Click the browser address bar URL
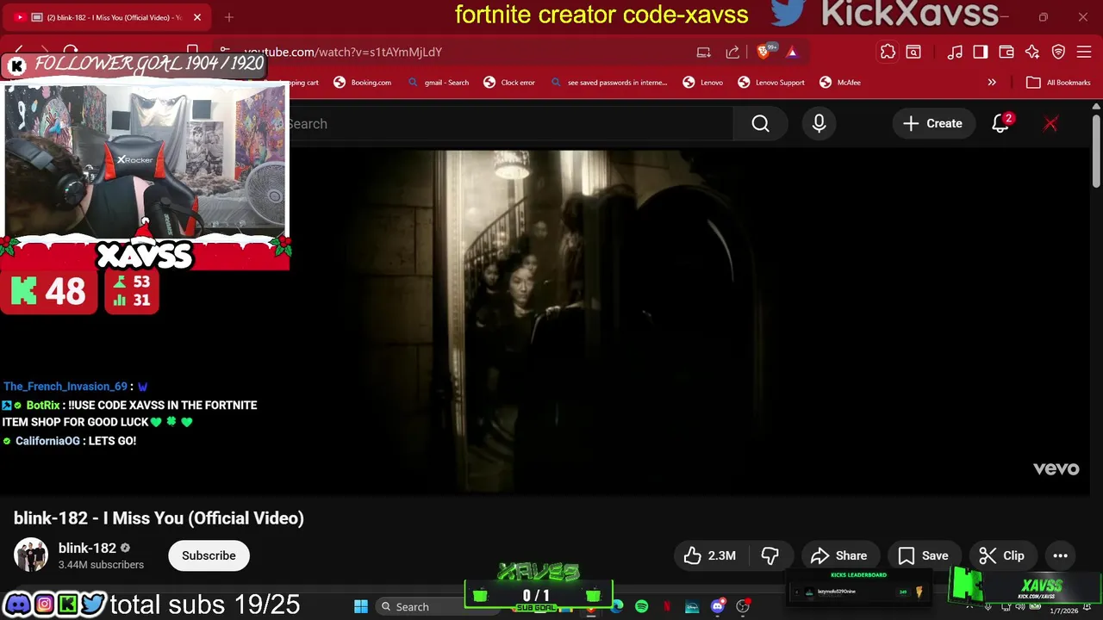1103x620 pixels. (343, 52)
